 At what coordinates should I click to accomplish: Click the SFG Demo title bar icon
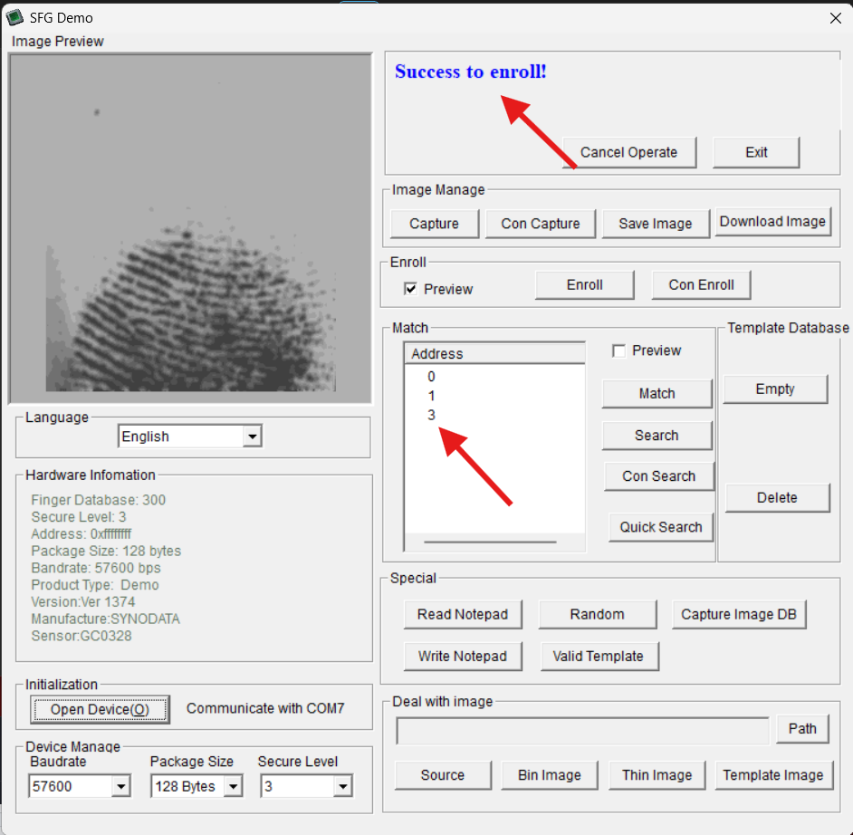[14, 17]
